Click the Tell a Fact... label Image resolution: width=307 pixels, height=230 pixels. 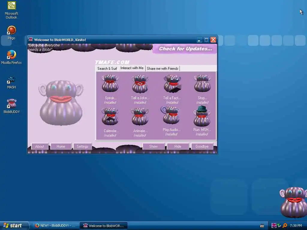(x=172, y=98)
